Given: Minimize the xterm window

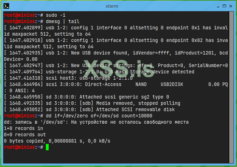Looking at the screenshot, I should (x=218, y=6).
